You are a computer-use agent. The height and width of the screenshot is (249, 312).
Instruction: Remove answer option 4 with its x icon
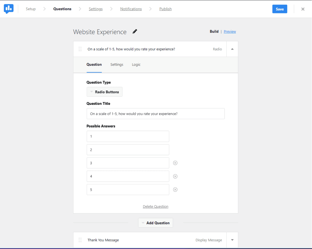pyautogui.click(x=175, y=176)
